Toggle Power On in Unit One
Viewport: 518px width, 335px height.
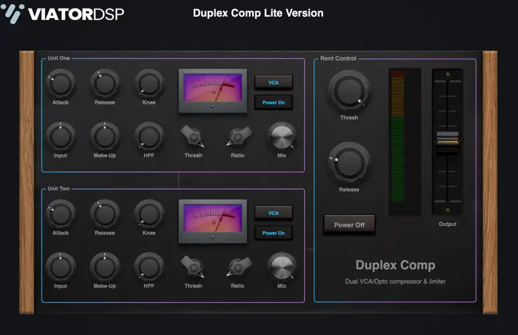tap(273, 103)
